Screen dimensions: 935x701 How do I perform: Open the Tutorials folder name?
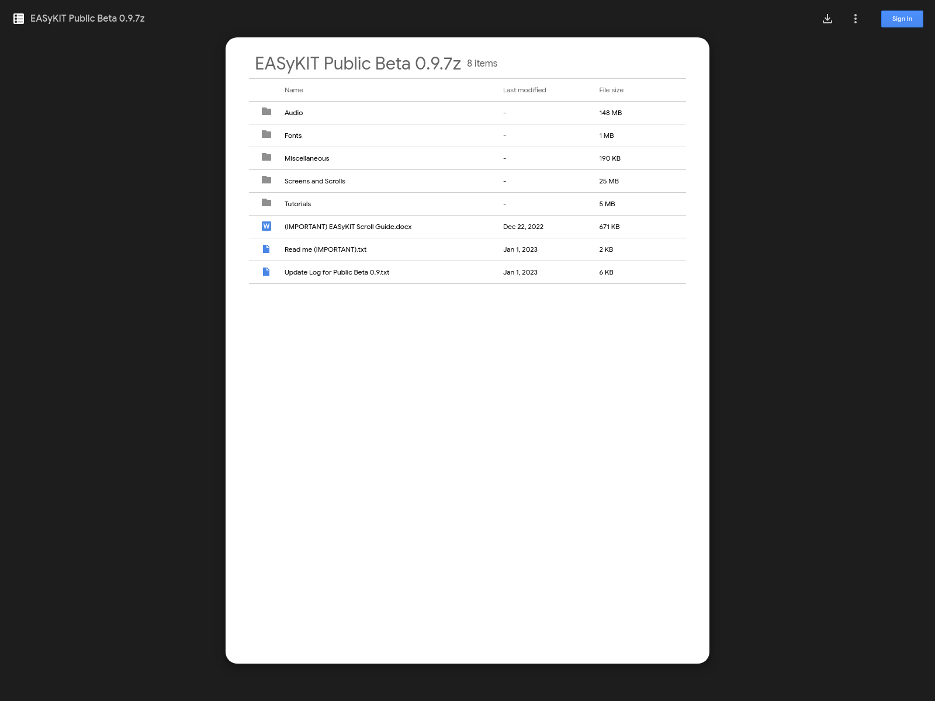[297, 204]
